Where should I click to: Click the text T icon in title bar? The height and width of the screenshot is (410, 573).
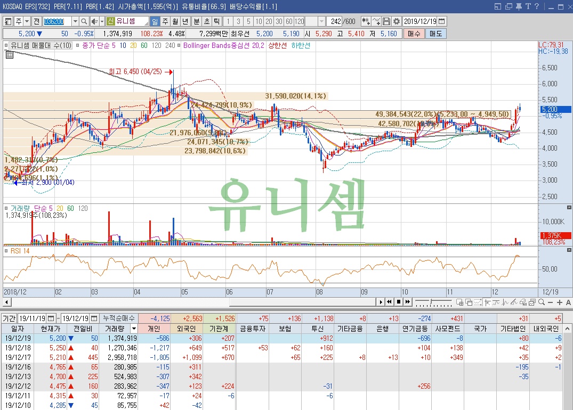pyautogui.click(x=528, y=6)
